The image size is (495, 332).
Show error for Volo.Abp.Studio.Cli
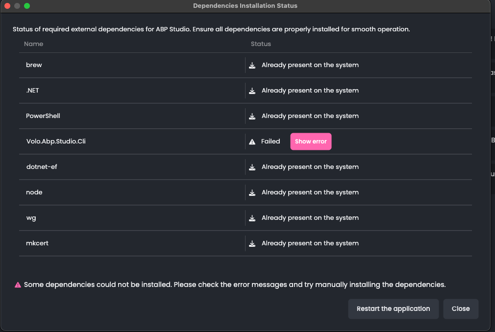(x=311, y=142)
